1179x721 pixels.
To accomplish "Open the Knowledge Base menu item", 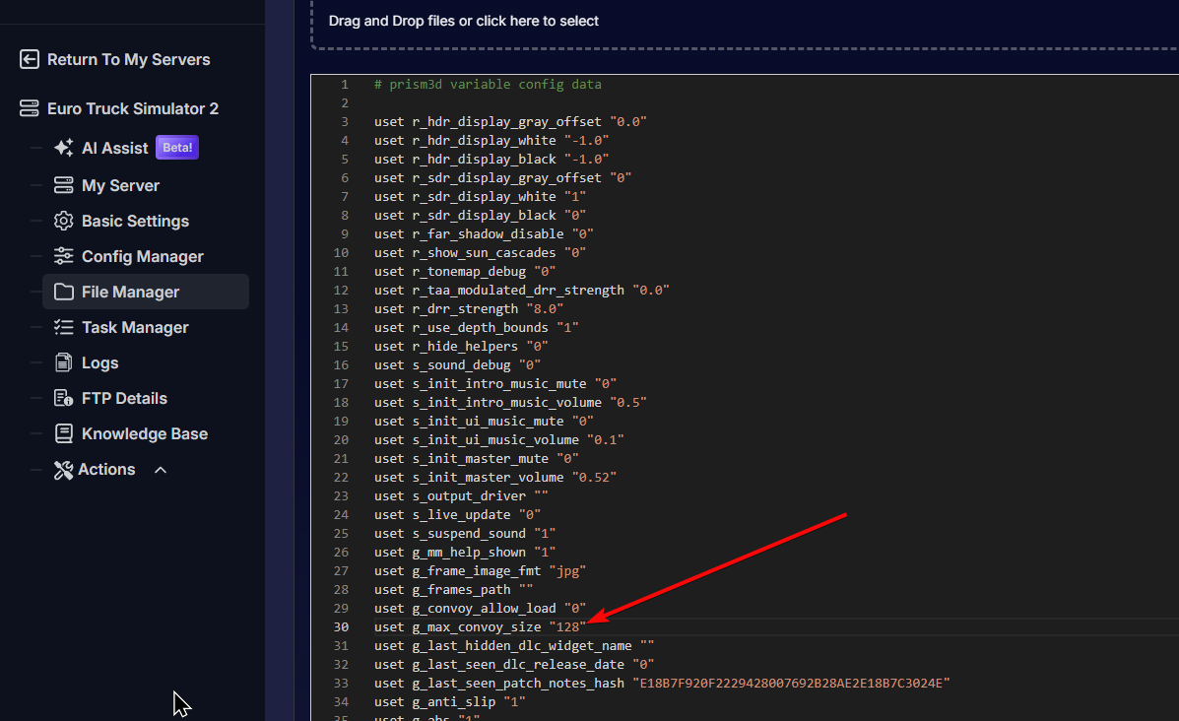I will [x=144, y=434].
